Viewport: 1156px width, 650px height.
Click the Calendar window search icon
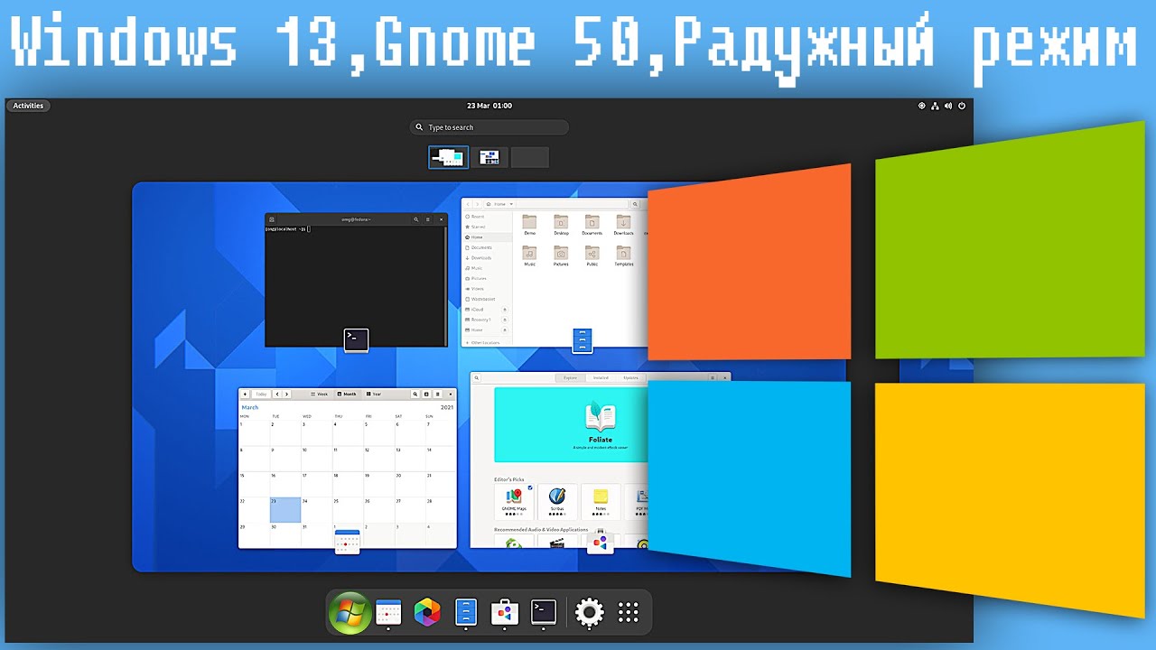[415, 395]
